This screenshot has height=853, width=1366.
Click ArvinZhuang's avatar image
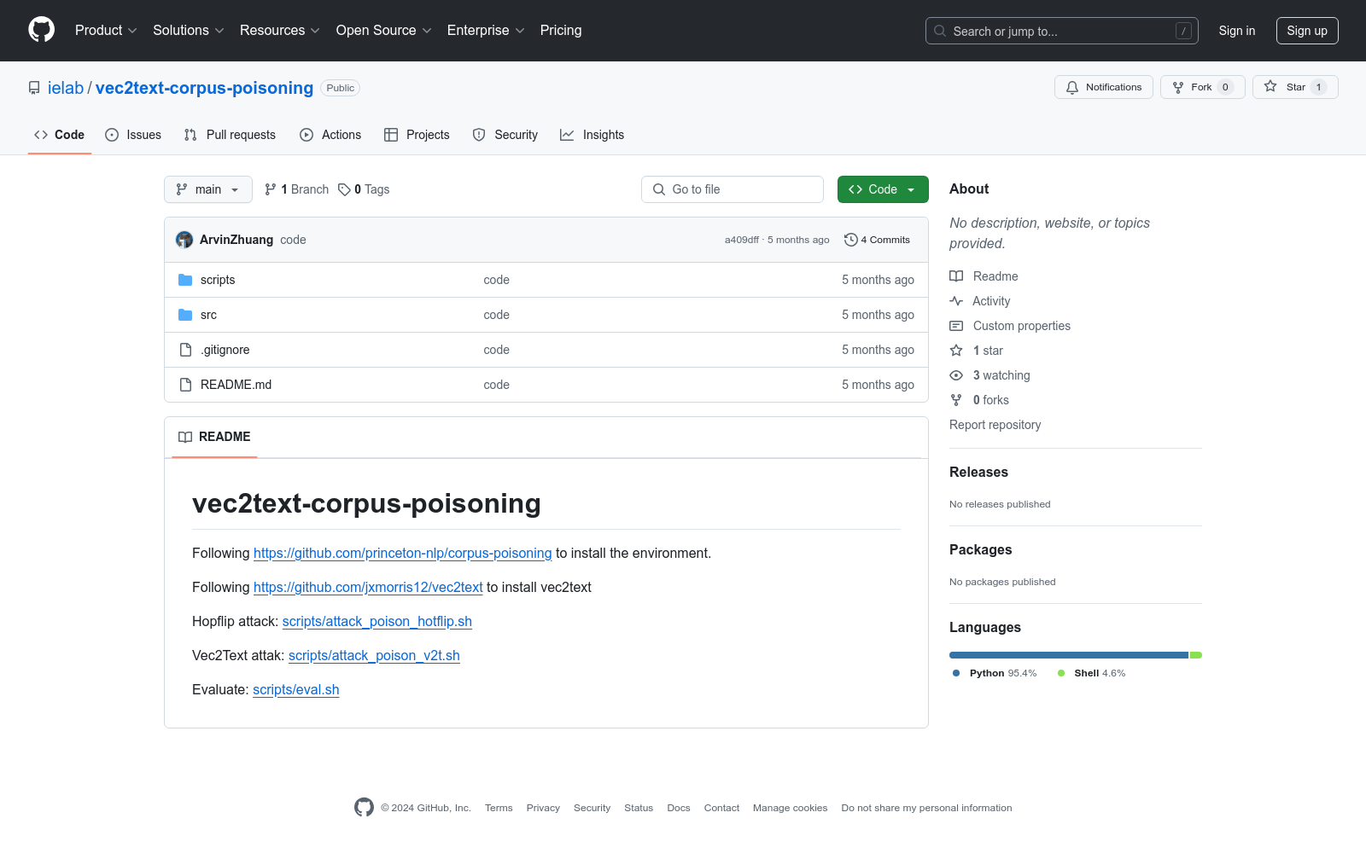coord(184,240)
